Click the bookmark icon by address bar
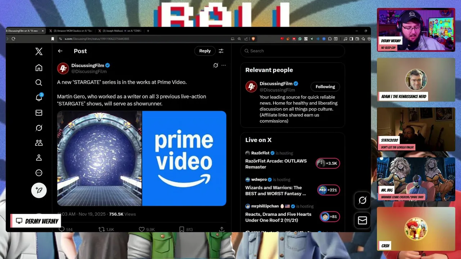 pos(53,39)
